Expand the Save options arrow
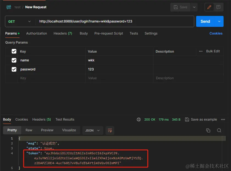The width and height of the screenshot is (231, 171). point(194,7)
